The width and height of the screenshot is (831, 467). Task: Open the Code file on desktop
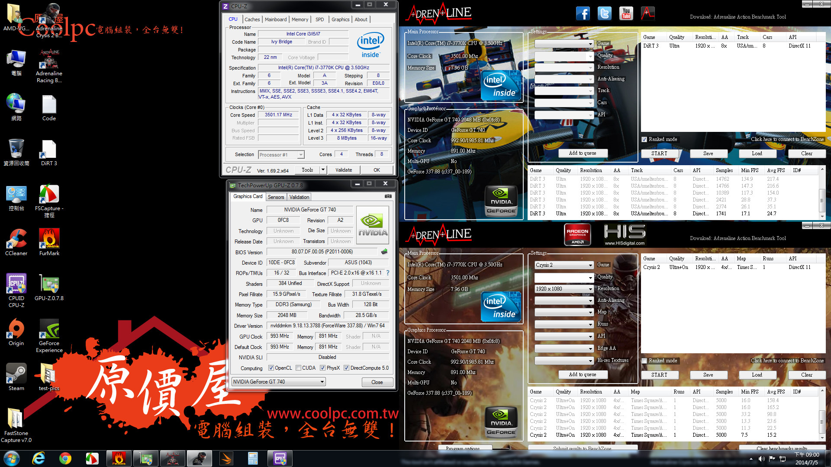[x=49, y=107]
